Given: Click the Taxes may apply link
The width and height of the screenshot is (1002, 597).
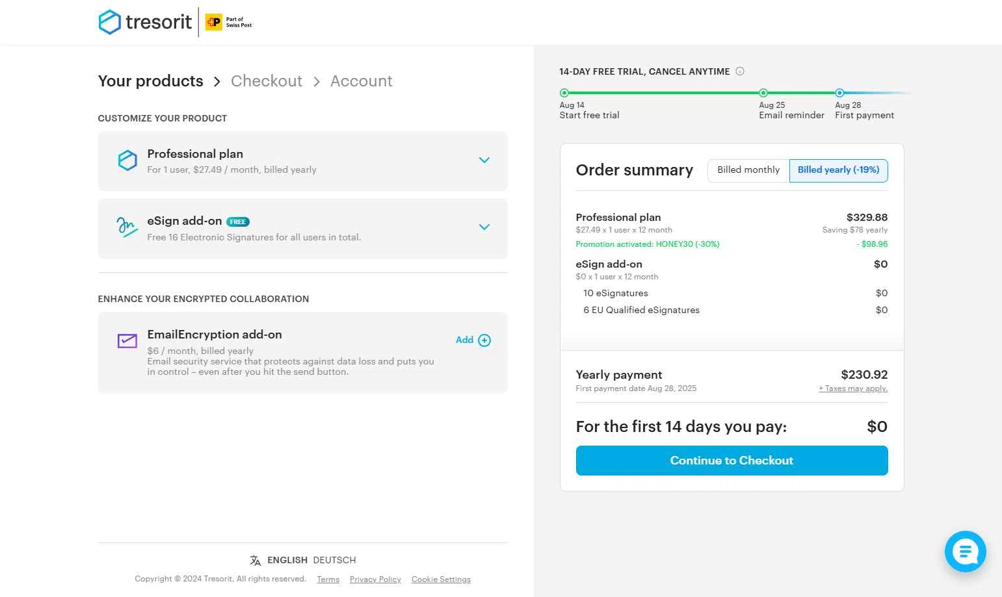Looking at the screenshot, I should pyautogui.click(x=853, y=388).
